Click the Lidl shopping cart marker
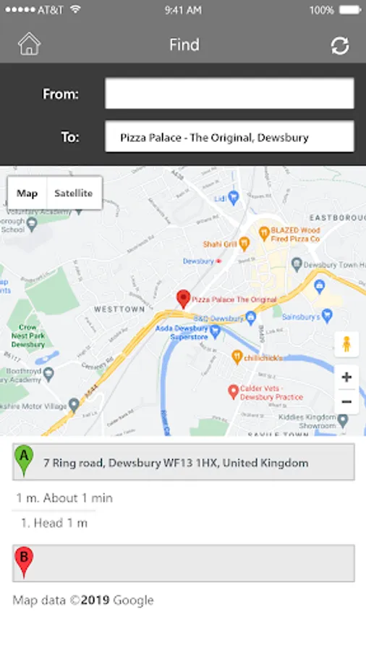 pos(234,198)
